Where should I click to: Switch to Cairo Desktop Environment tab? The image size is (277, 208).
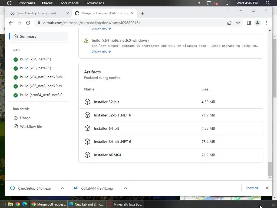38,13
